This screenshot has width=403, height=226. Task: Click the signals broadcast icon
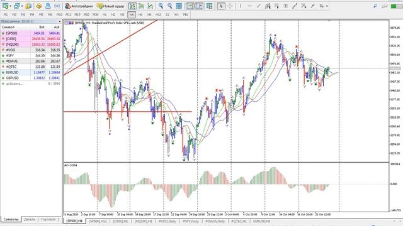[x=57, y=6]
